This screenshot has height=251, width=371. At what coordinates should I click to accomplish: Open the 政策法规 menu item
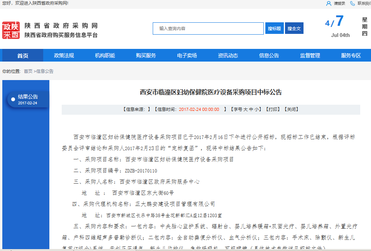pyautogui.click(x=64, y=55)
